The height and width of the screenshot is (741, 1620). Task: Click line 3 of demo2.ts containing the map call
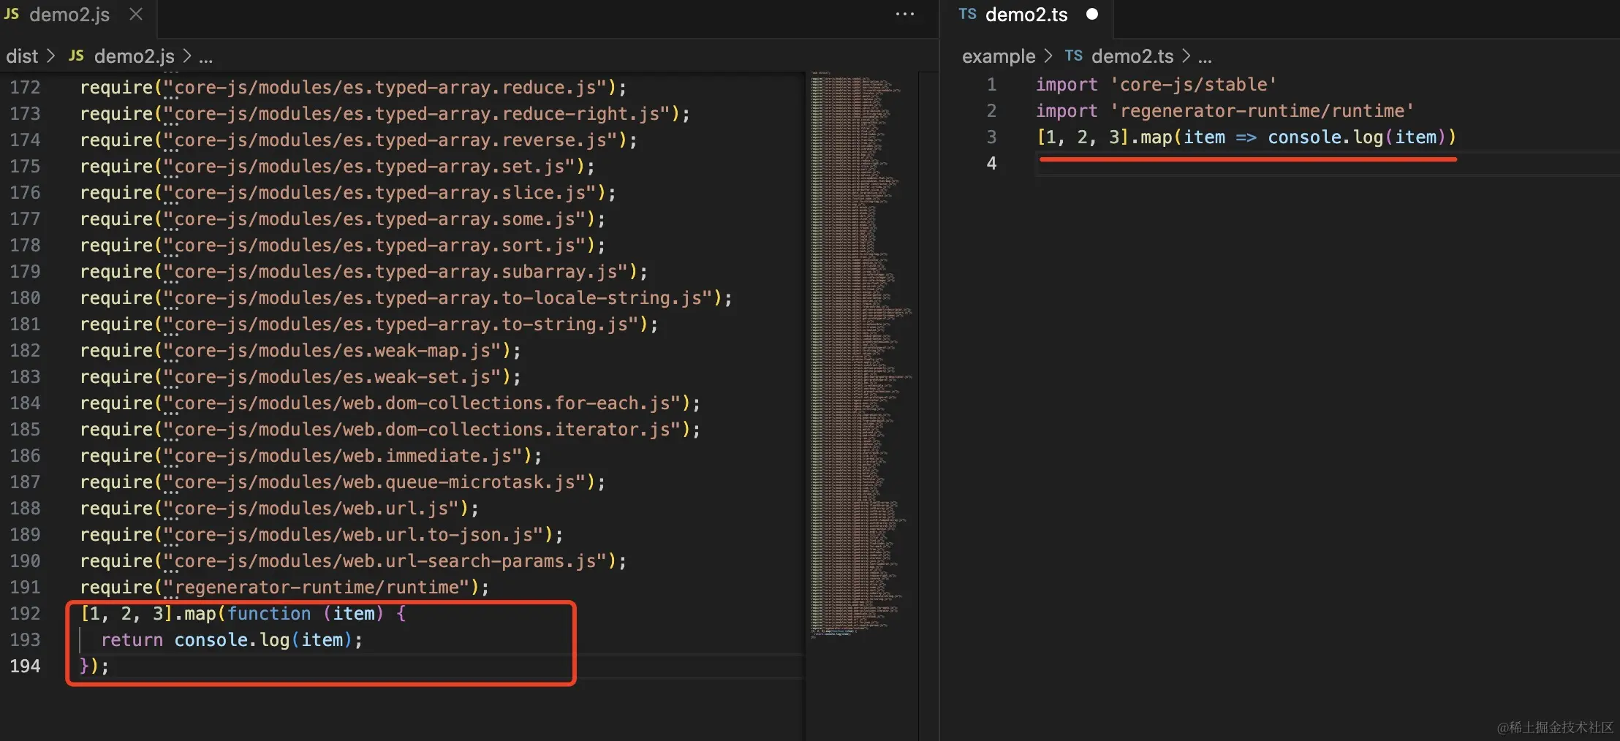(x=1243, y=137)
